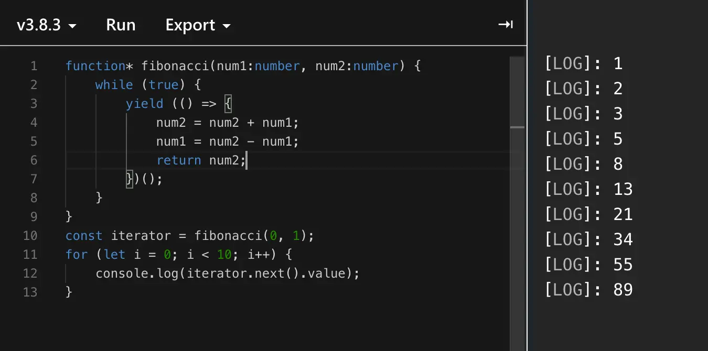The image size is (708, 351).
Task: Click 'num1 = num2 - num1;' code line
Action: point(227,141)
